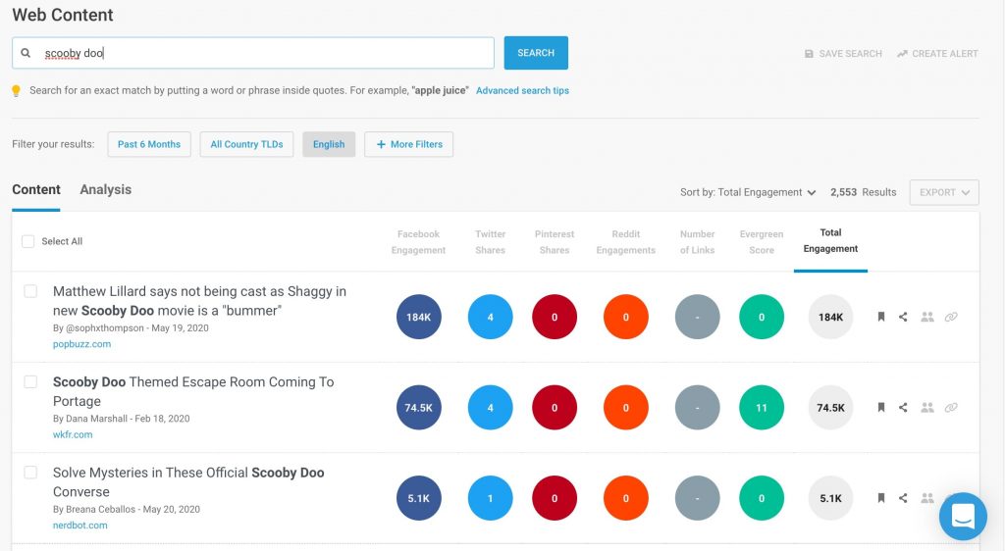1005x551 pixels.
Task: Toggle the English language filter
Action: pos(329,145)
